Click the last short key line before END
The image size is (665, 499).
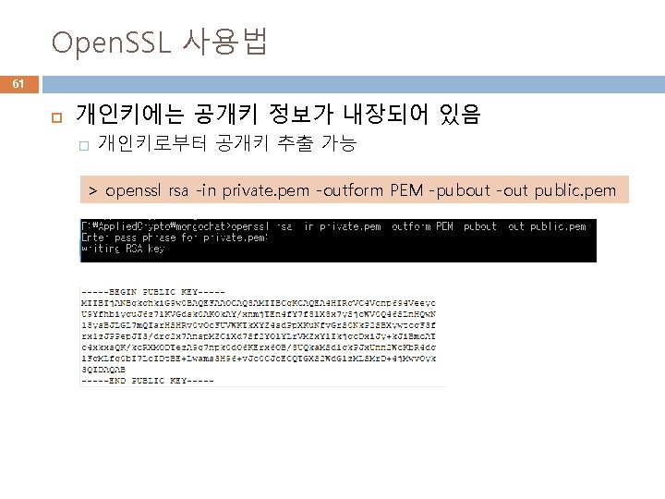click(103, 370)
